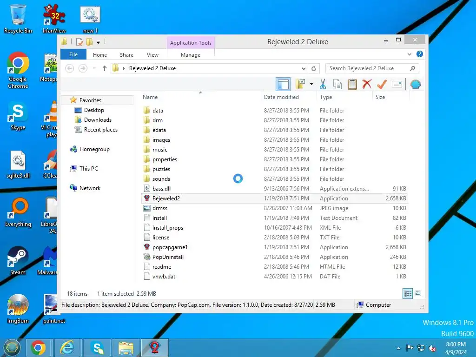Go up one folder level arrow

point(105,68)
